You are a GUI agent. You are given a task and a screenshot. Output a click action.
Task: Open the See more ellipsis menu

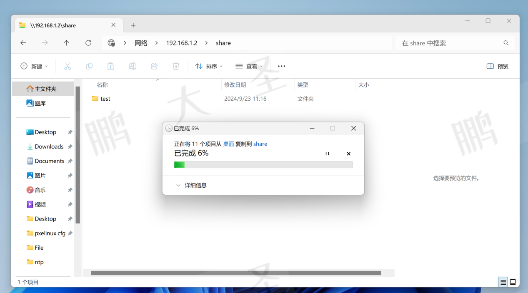point(282,66)
